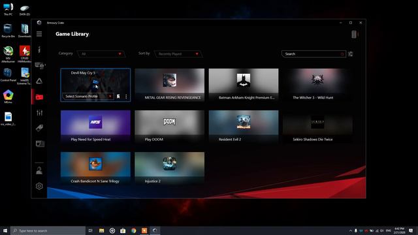Open the notification center icon in taskbar
Screen dimensions: 418x235
pyautogui.click(x=411, y=230)
